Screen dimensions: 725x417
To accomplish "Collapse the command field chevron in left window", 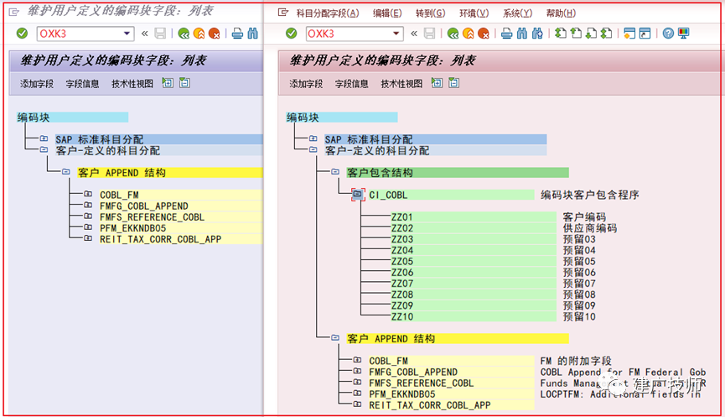I will click(145, 34).
